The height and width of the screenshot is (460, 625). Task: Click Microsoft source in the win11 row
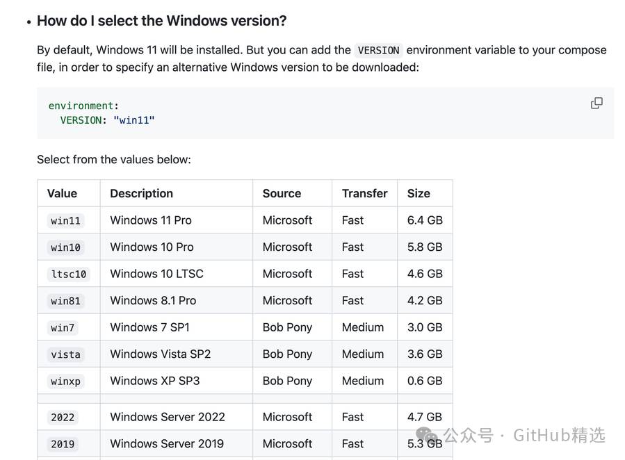pos(287,220)
